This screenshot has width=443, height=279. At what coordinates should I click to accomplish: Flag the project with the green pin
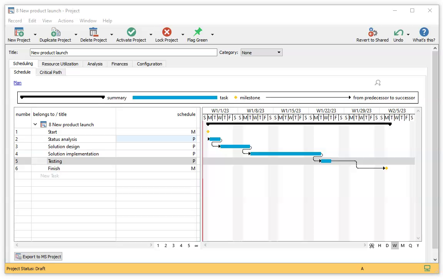(x=197, y=32)
